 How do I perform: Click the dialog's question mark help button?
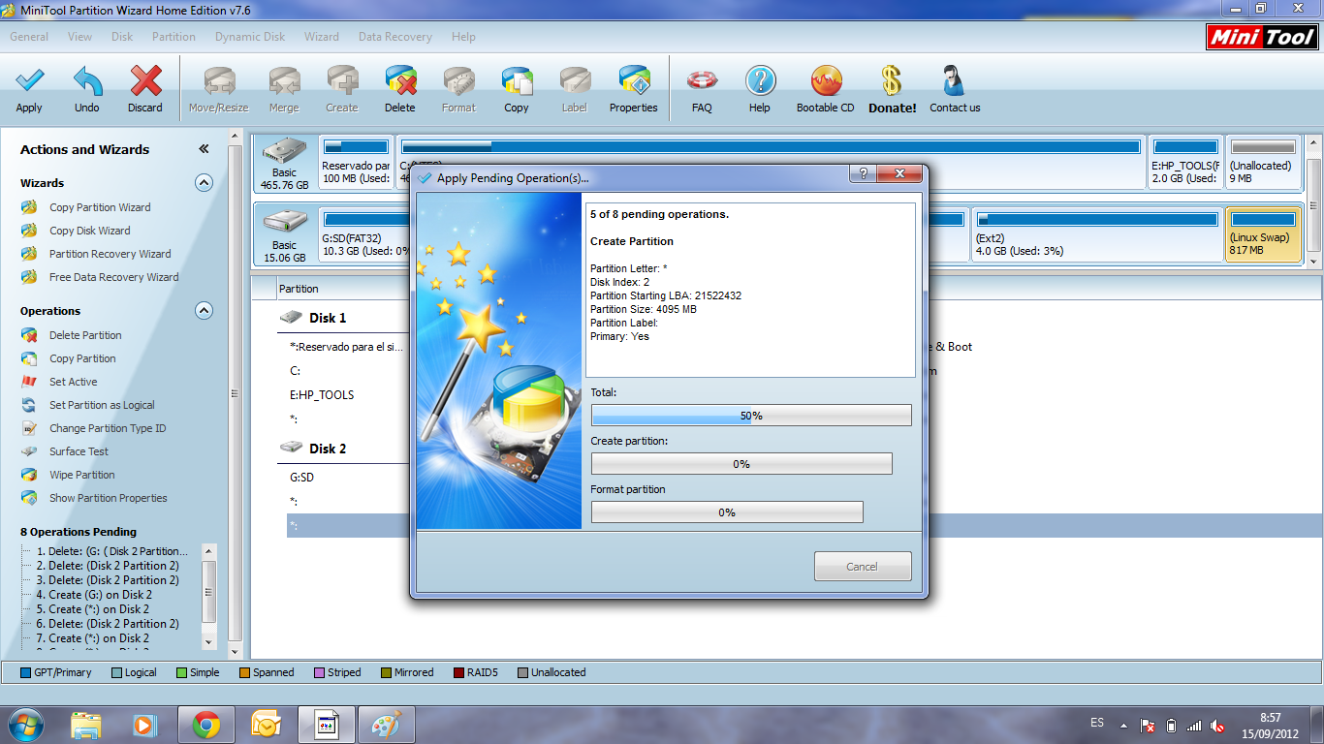click(863, 174)
